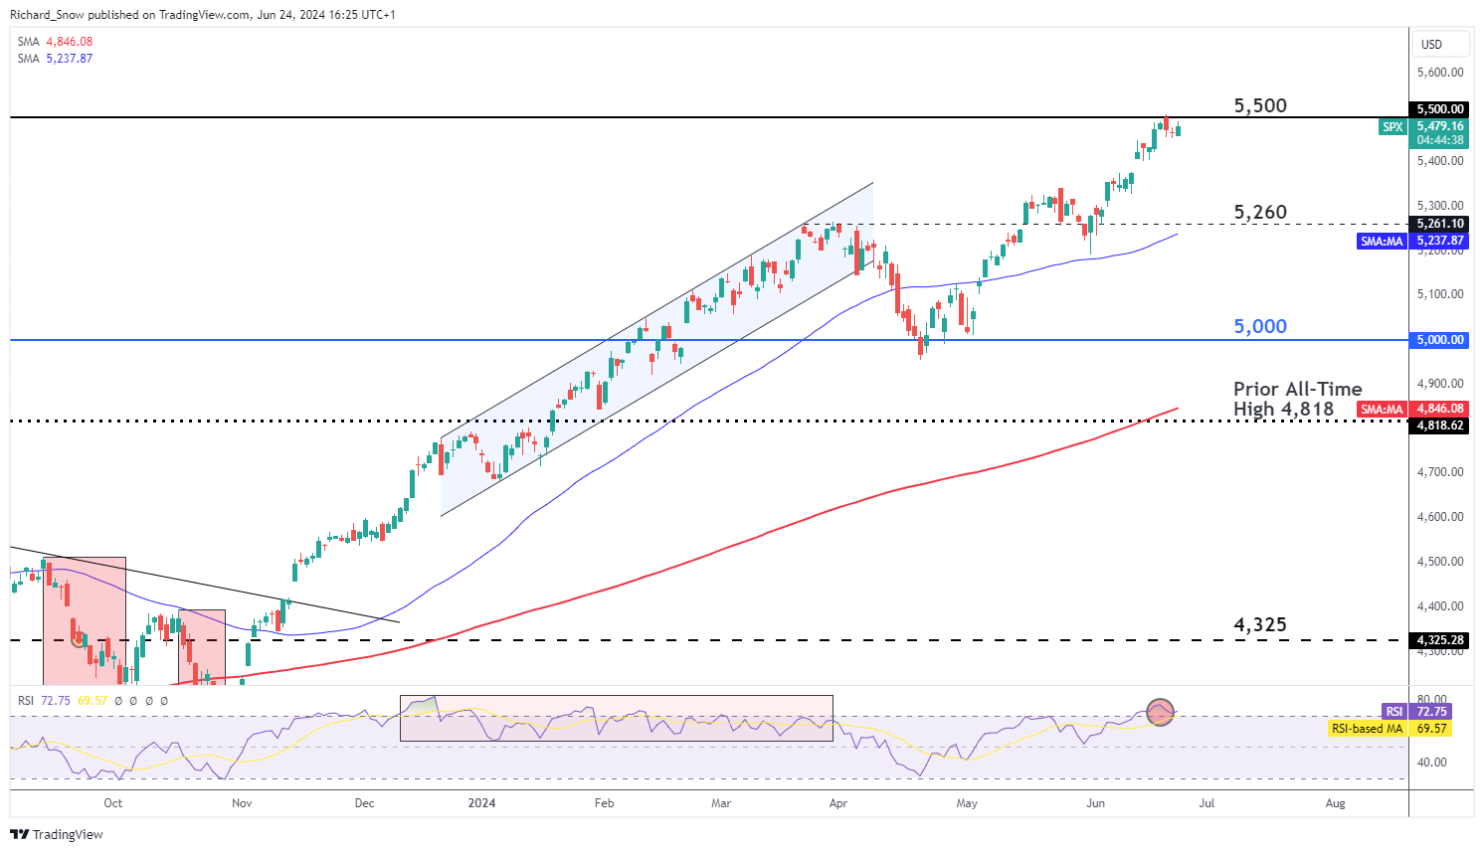The image size is (1484, 852).
Task: Click the Richard_Snow published header text
Action: tap(203, 15)
